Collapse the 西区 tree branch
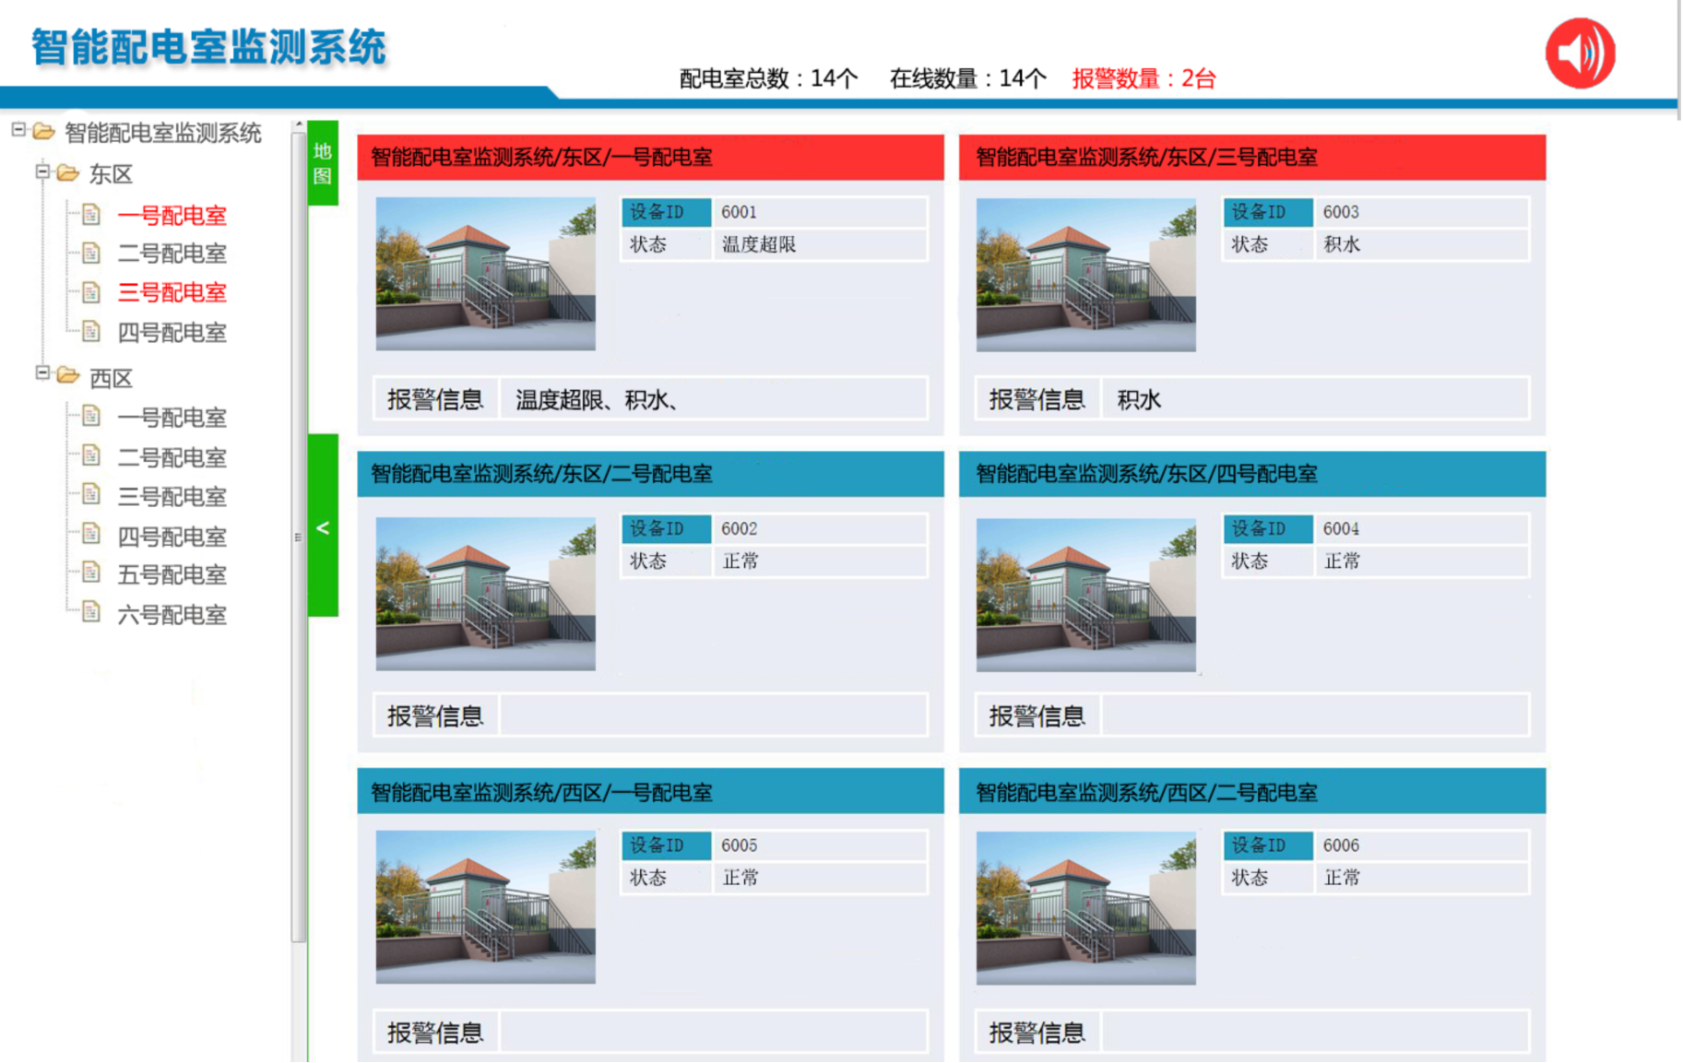Screen dimensions: 1683x1063 41,373
